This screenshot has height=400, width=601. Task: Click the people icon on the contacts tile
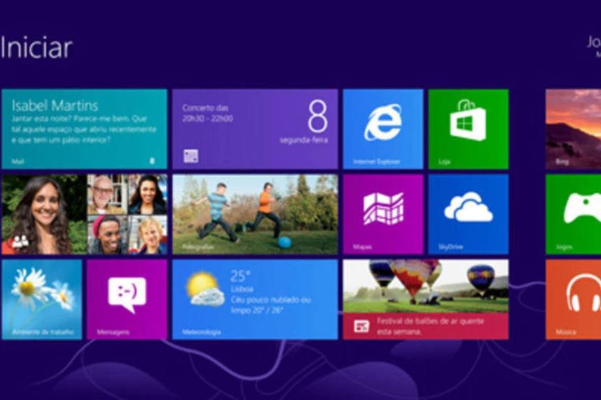coord(20,241)
